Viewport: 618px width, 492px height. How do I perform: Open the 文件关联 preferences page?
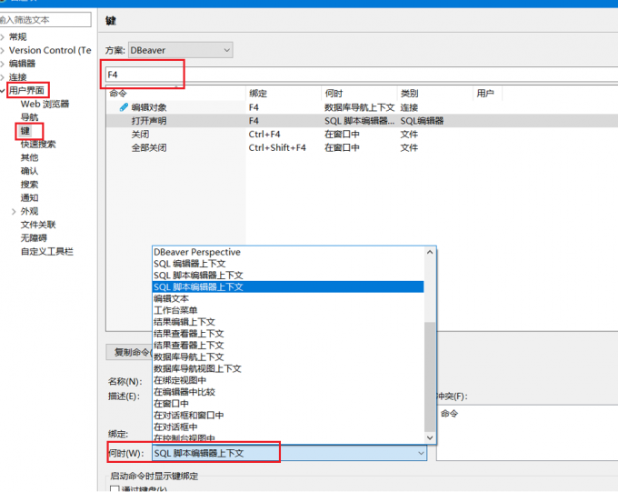pos(38,225)
